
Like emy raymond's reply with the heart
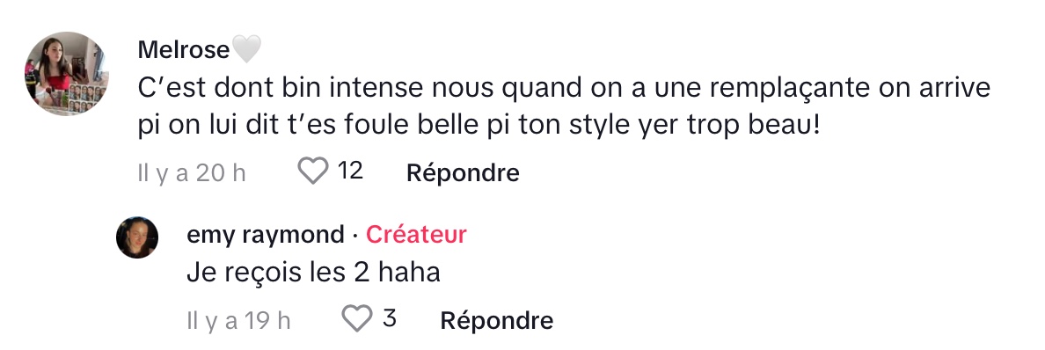(356, 318)
